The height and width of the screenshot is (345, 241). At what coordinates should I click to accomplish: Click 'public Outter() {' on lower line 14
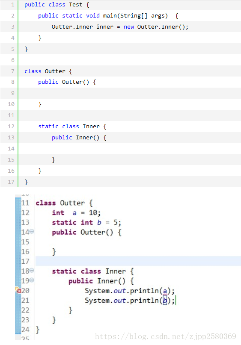[x=87, y=232]
